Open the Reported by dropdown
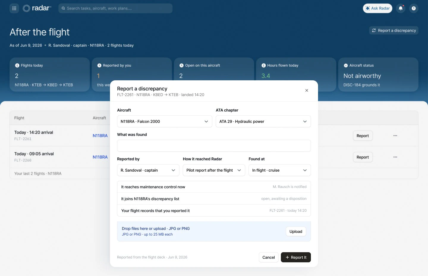The image size is (428, 276). pos(148,170)
